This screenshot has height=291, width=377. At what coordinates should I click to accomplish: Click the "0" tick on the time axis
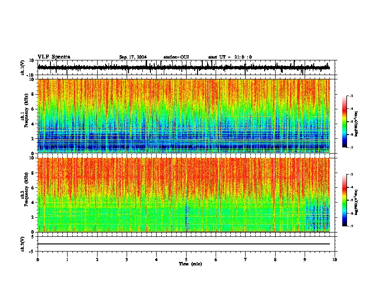tap(38, 260)
